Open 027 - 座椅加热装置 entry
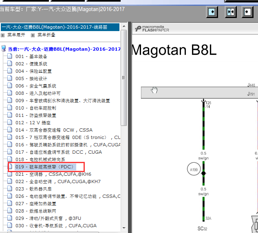The height and width of the screenshot is (233, 258). 36,204
